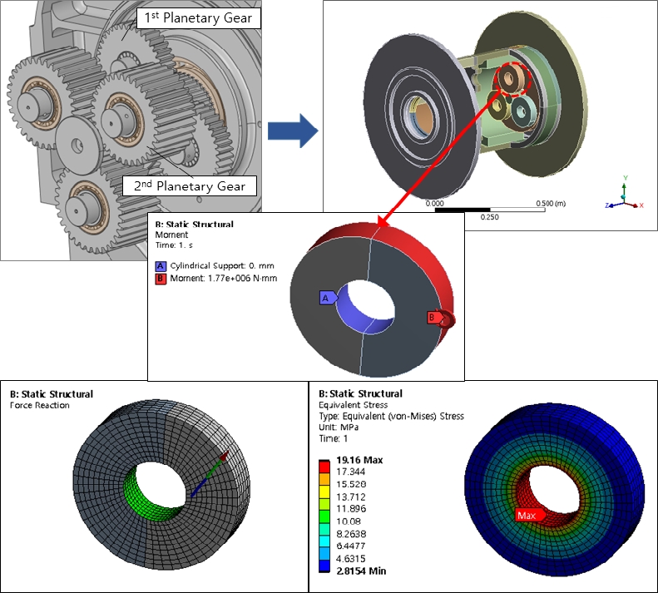Click 'Type: Equivalent (von-Mises) Stress' text

(391, 417)
